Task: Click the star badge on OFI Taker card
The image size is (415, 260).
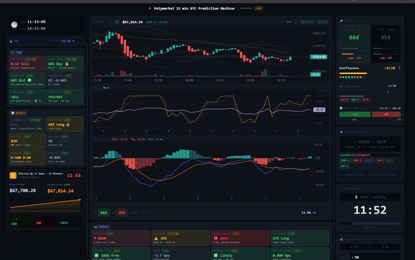Action: [34, 59]
